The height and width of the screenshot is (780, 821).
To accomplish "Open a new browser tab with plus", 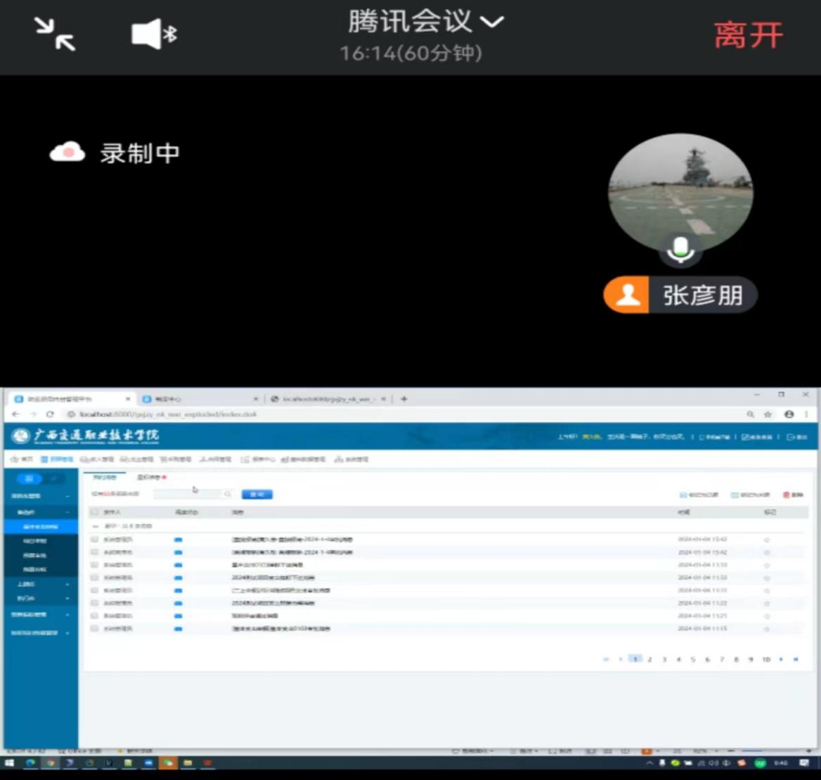I will click(x=403, y=399).
